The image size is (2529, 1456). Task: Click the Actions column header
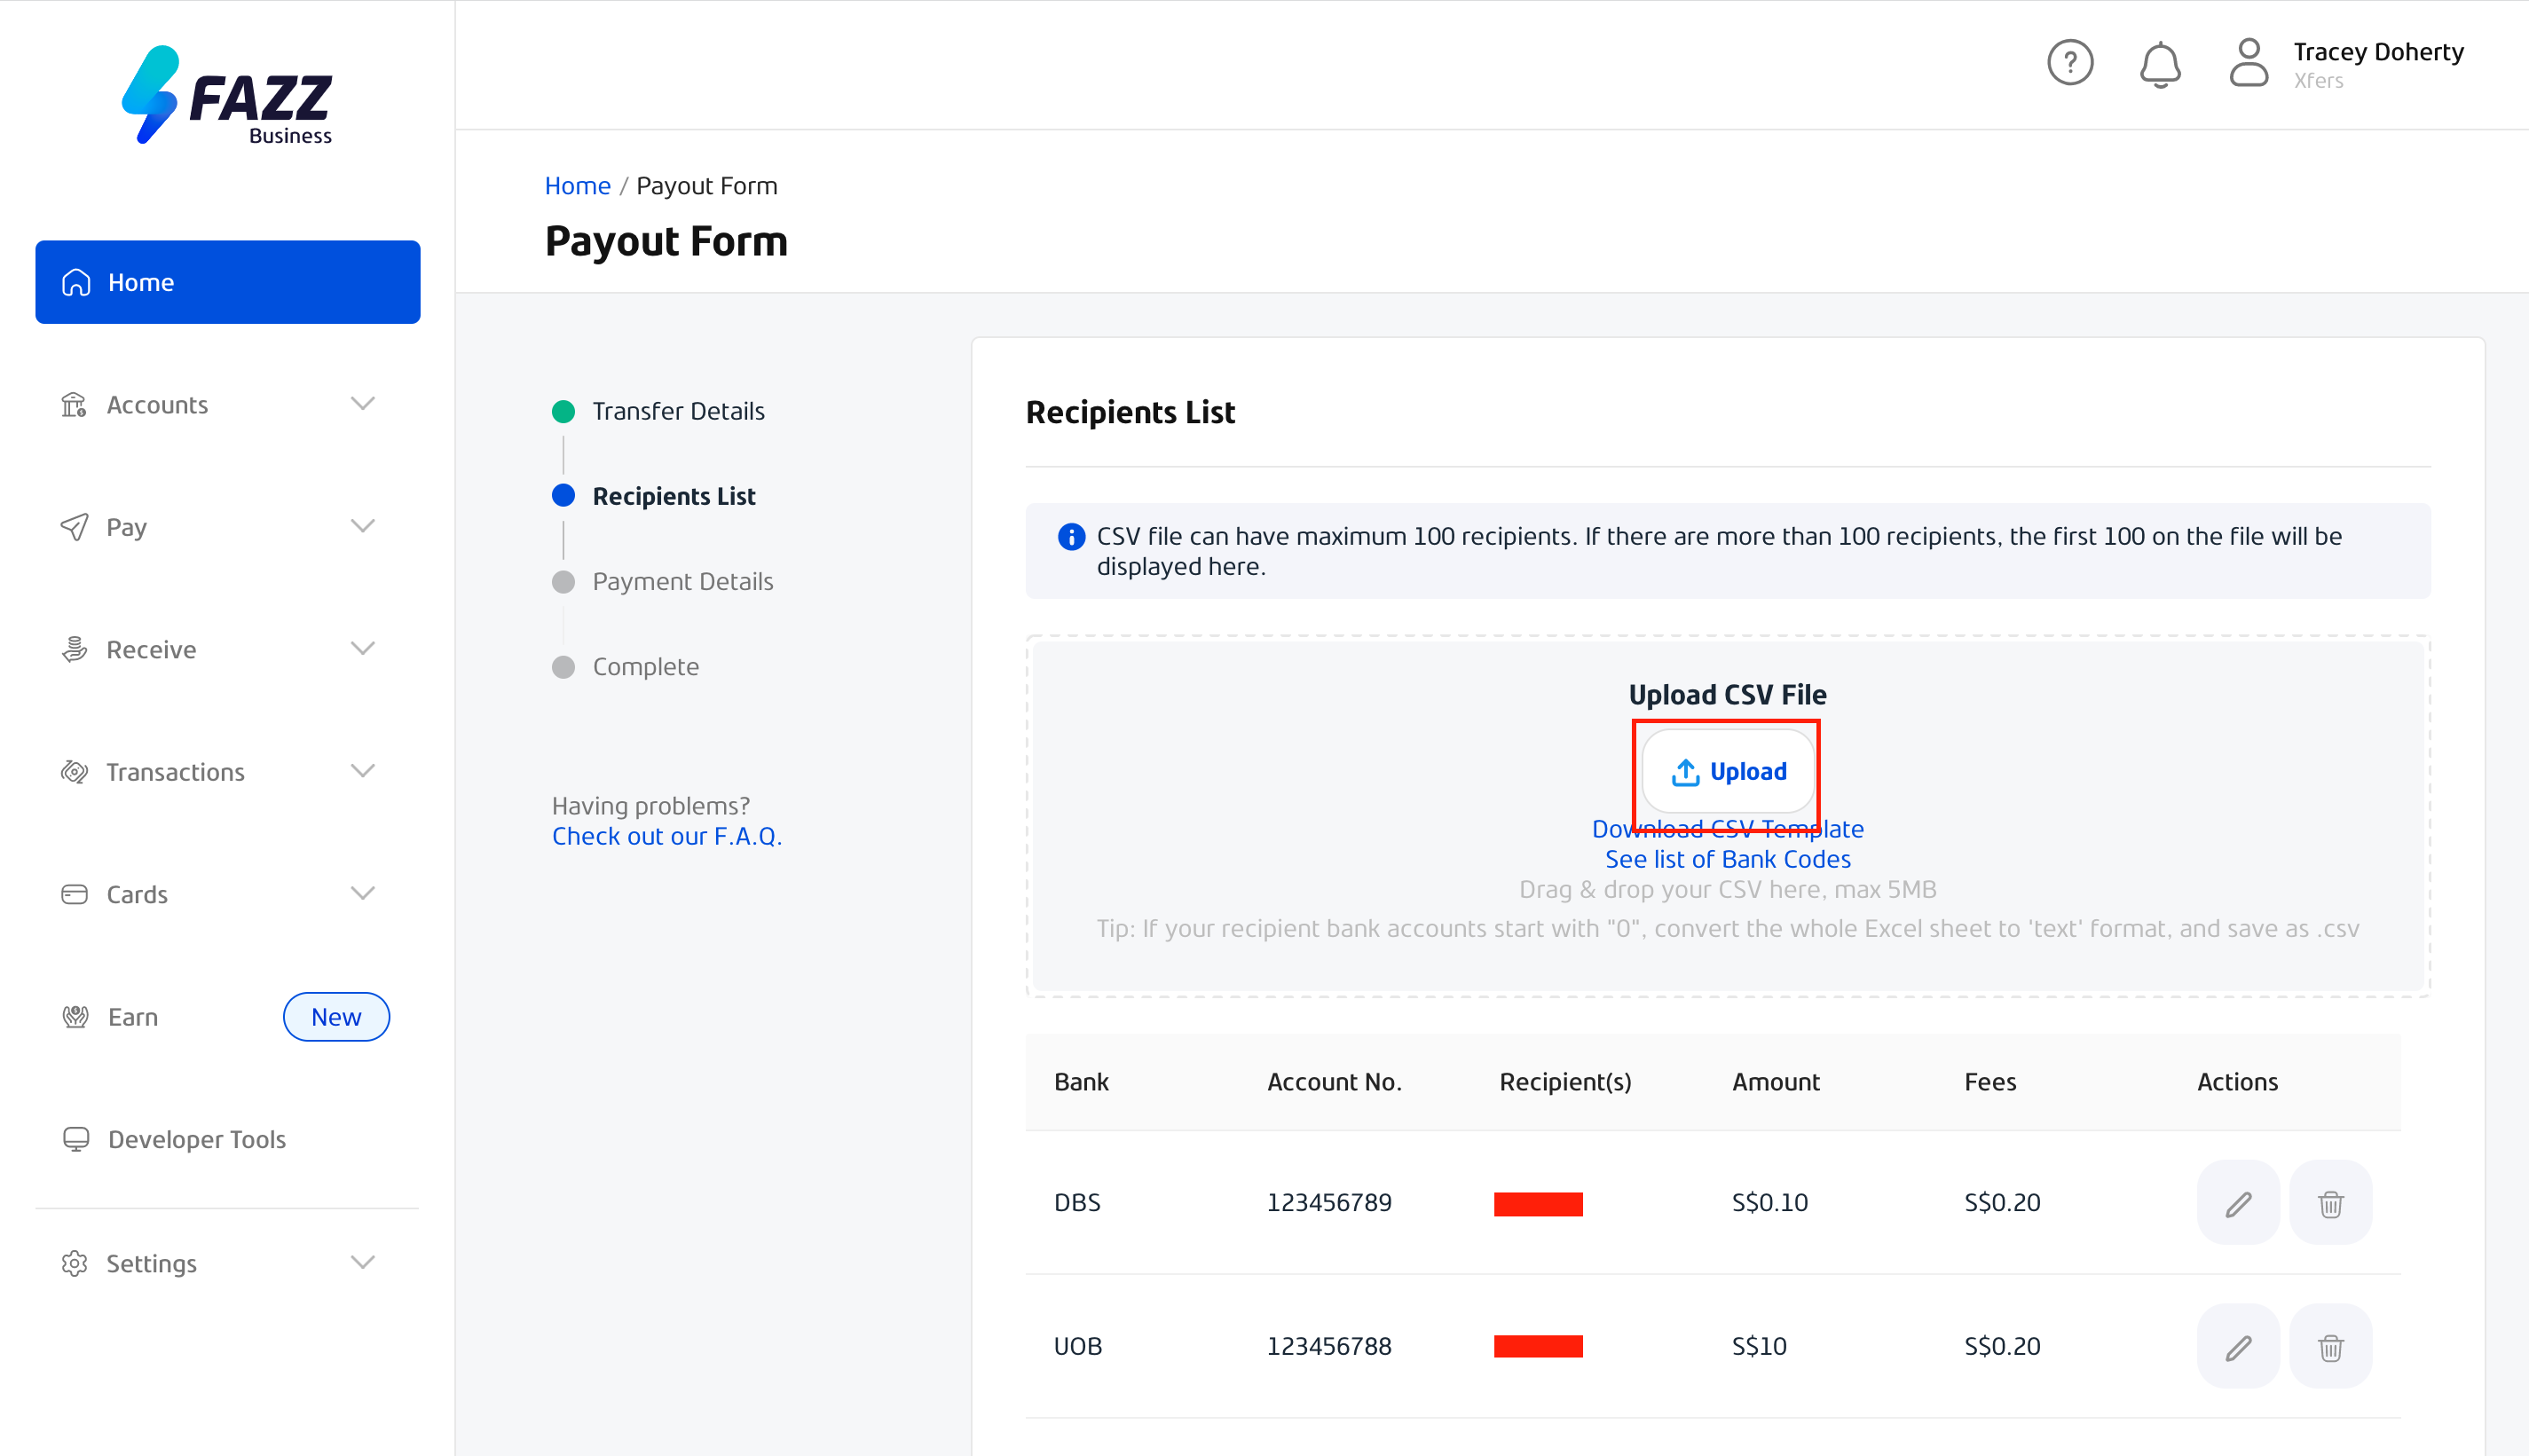tap(2237, 1082)
